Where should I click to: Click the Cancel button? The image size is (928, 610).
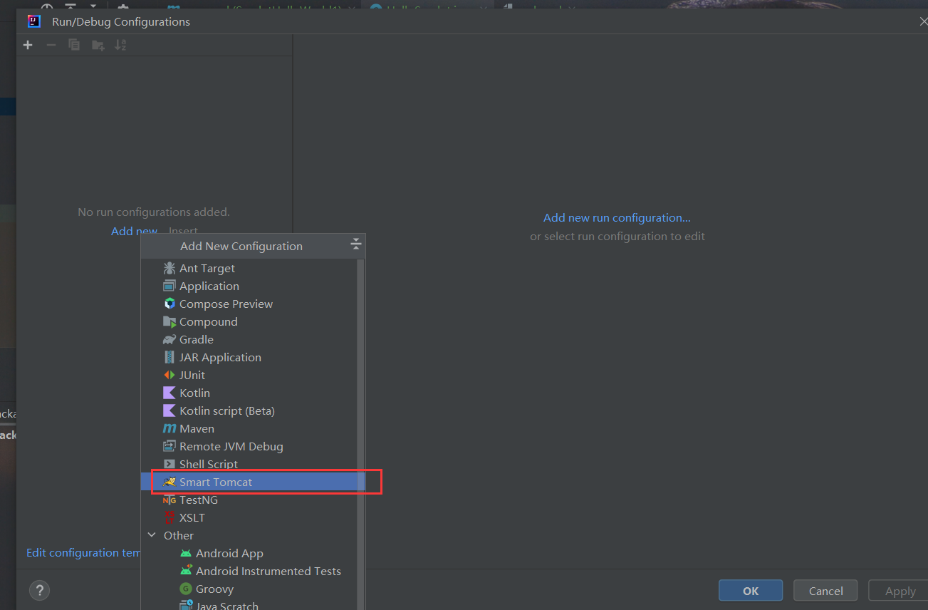(826, 590)
